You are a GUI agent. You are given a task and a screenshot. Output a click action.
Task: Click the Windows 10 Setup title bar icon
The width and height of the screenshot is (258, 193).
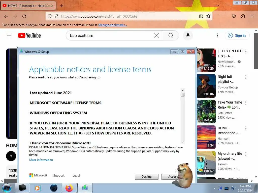[21, 51]
